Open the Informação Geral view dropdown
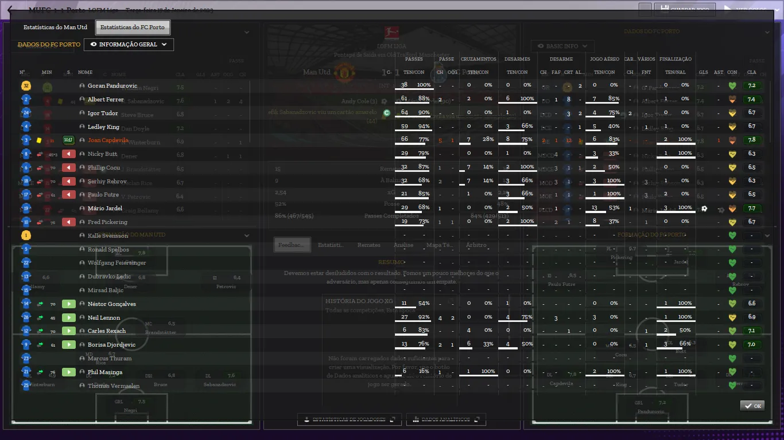Viewport: 784px width, 440px height. point(129,45)
